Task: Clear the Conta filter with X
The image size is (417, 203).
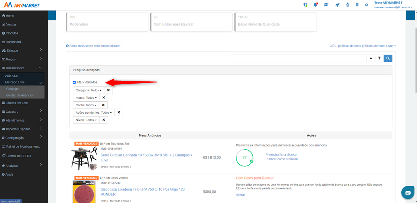Action: point(103,105)
